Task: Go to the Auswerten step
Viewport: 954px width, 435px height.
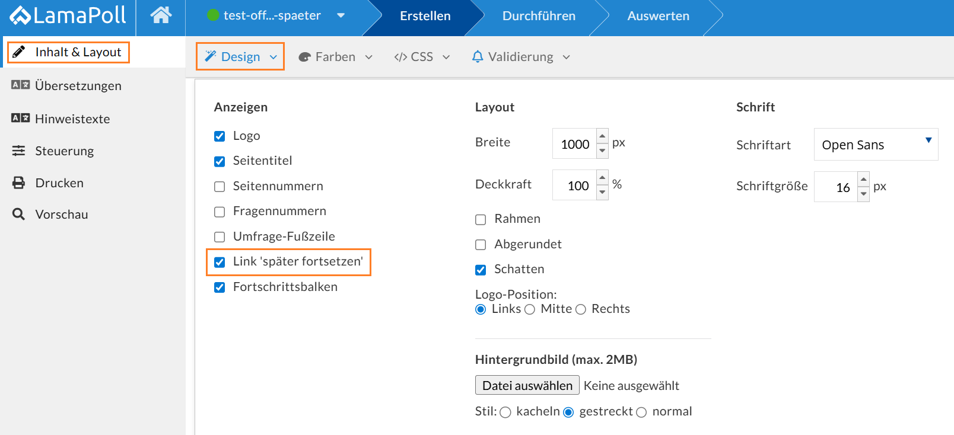Action: (x=658, y=16)
